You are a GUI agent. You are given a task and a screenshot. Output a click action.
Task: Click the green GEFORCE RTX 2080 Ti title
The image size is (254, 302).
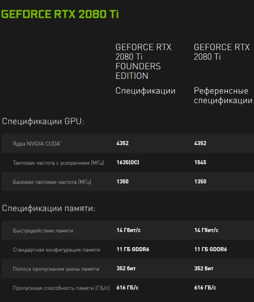[x=60, y=14]
